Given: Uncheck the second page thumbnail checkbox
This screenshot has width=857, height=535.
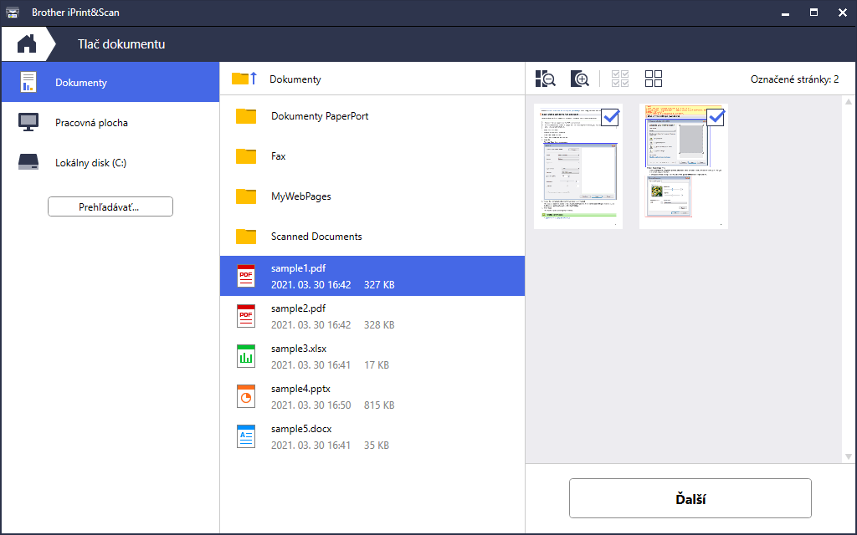Looking at the screenshot, I should coord(716,118).
